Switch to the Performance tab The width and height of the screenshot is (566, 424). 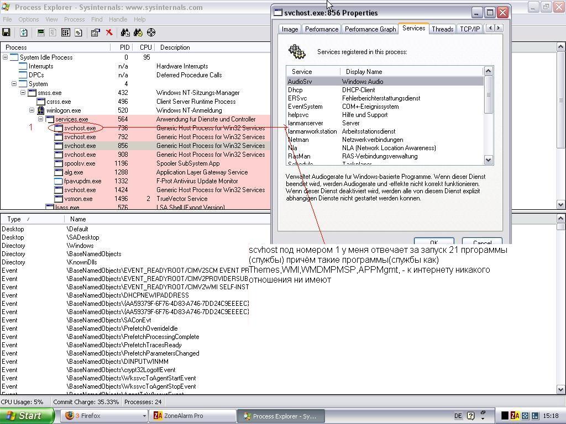click(x=322, y=29)
